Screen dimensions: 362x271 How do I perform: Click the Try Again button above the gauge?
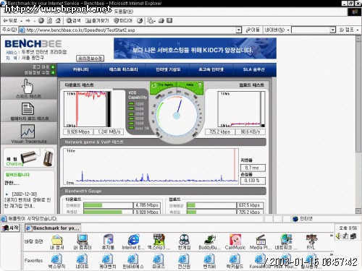(164, 85)
